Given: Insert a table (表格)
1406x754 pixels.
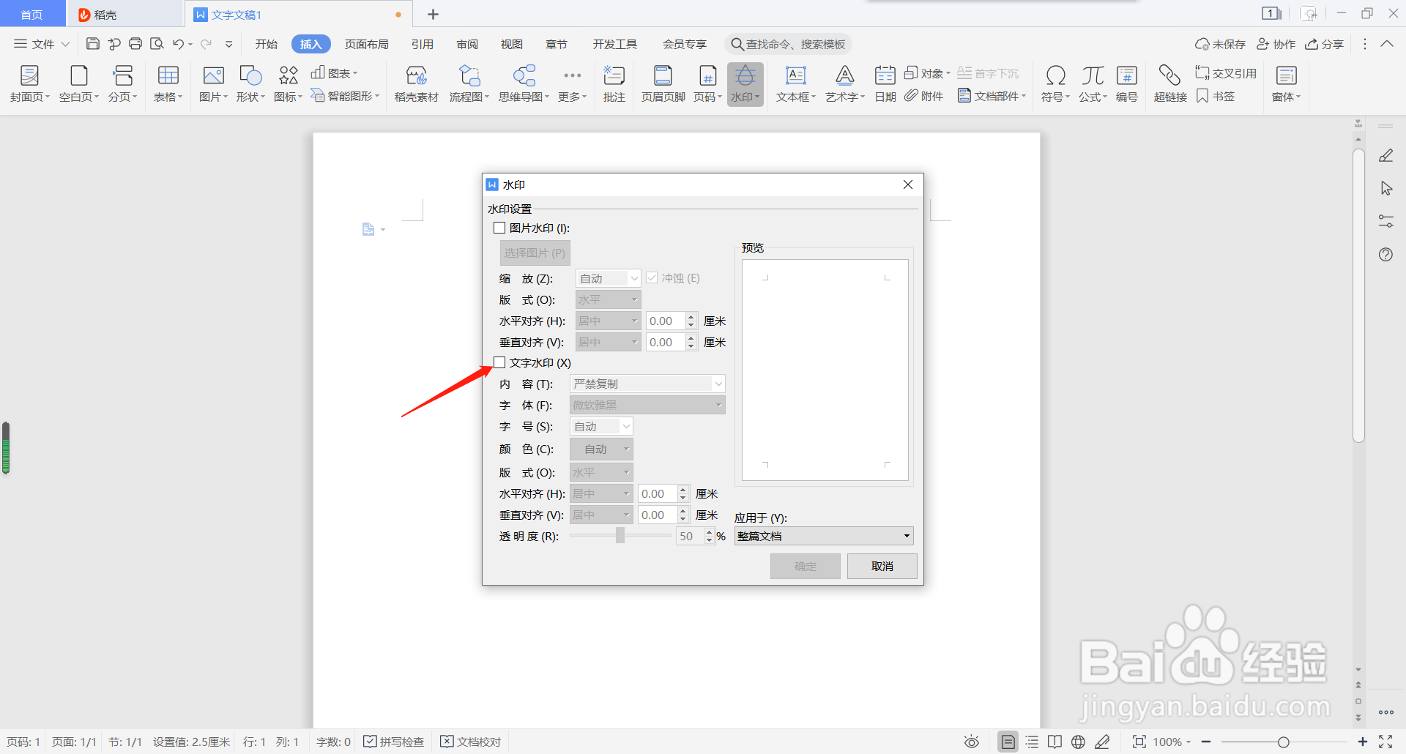Looking at the screenshot, I should [168, 84].
